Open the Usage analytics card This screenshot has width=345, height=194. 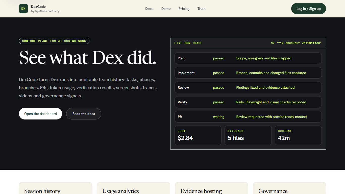point(133,188)
